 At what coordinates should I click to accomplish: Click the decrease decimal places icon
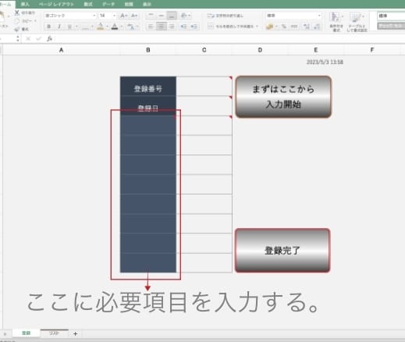317,27
